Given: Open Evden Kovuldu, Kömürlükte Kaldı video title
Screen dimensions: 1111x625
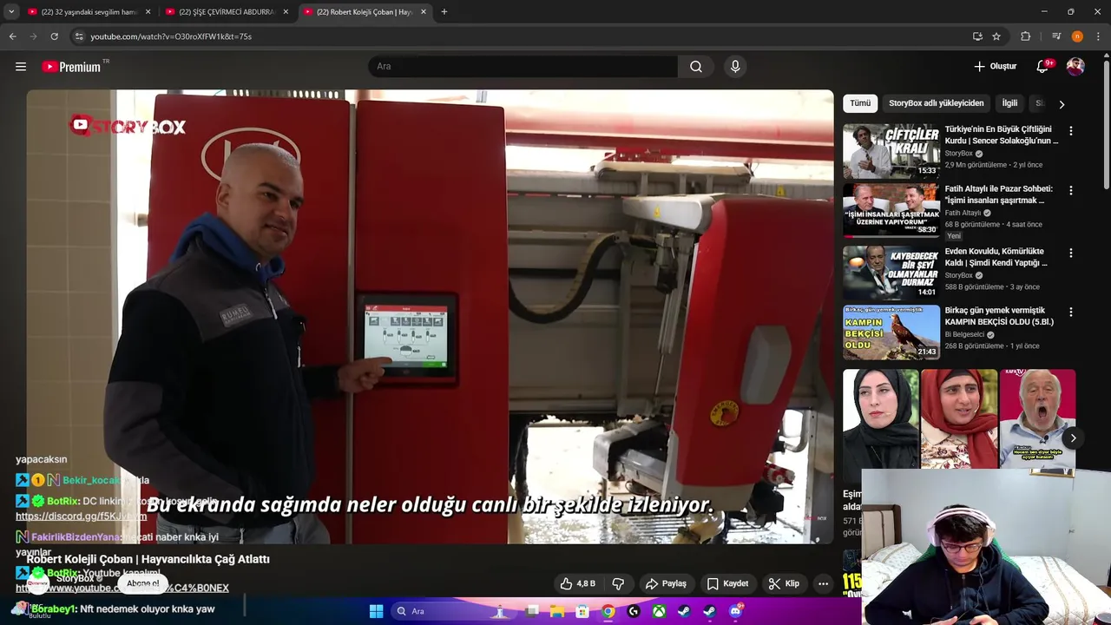Looking at the screenshot, I should 996,257.
